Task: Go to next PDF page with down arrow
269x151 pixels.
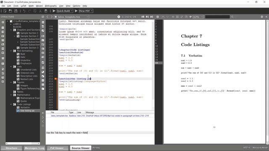Action: coord(167,17)
